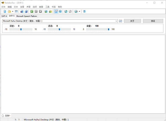The width and height of the screenshot is (166, 121).
Task: Click the save audio file icon
Action: [46, 11]
